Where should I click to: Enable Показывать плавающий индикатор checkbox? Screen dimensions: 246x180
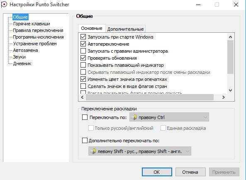pyautogui.click(x=83, y=65)
